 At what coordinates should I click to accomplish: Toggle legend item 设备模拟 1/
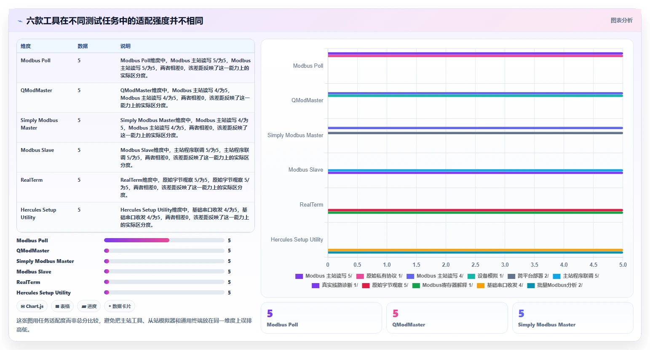click(x=485, y=276)
